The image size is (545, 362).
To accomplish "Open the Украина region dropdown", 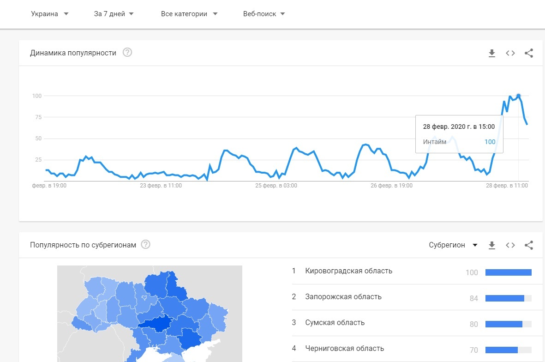I will click(49, 14).
